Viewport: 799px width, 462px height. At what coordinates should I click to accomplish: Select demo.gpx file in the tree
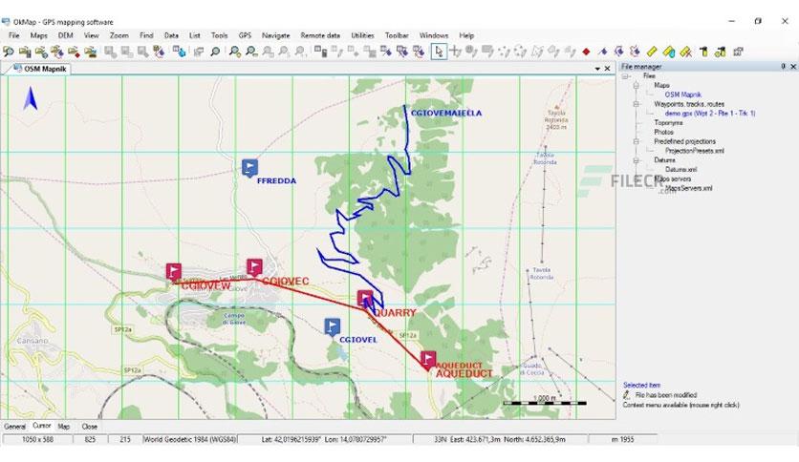[x=710, y=114]
